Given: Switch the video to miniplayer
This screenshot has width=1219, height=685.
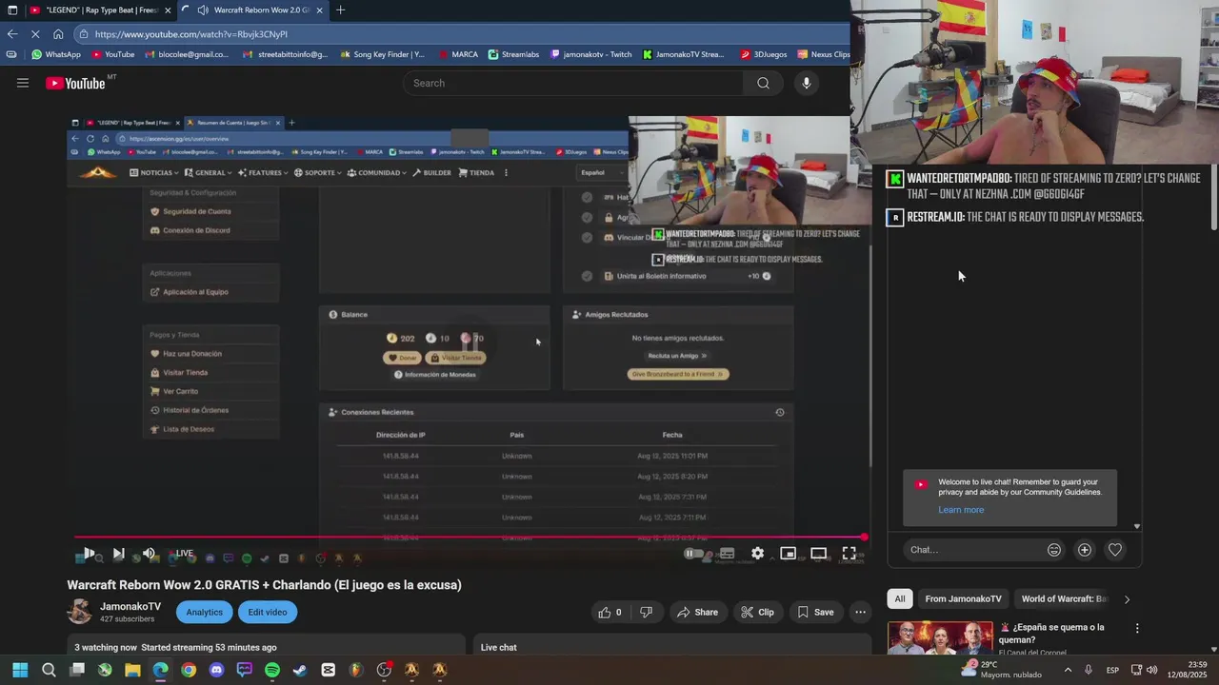Looking at the screenshot, I should click(788, 553).
